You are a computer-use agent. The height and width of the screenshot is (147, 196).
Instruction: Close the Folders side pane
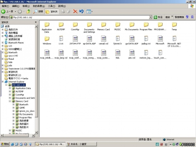pos(36,22)
